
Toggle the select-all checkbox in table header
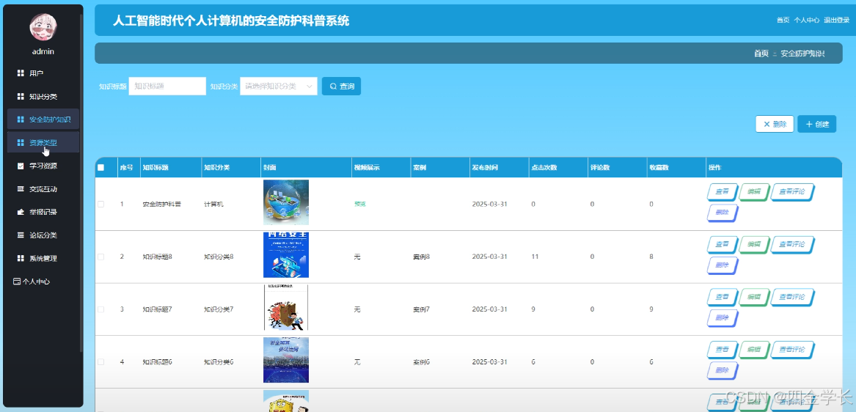tap(100, 168)
